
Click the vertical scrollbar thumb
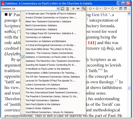[x=129, y=88]
